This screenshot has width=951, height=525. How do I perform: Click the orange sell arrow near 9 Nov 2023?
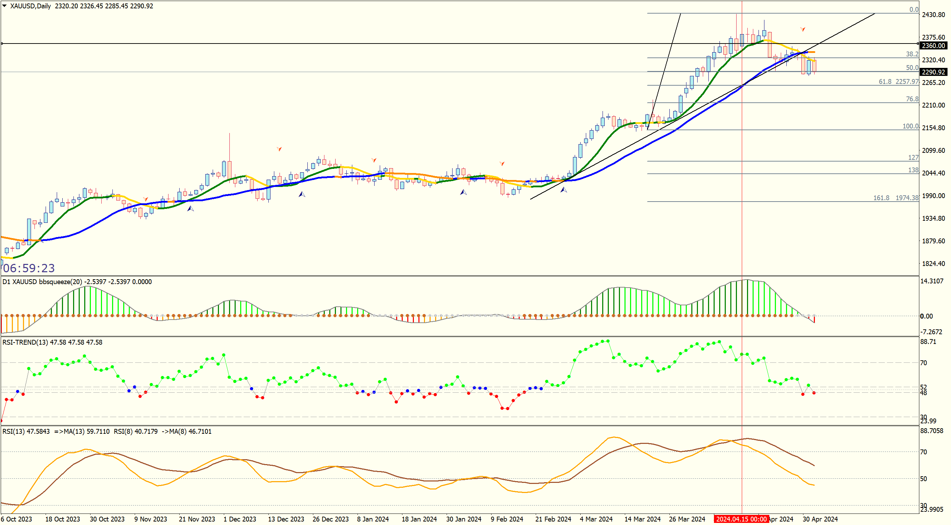146,199
